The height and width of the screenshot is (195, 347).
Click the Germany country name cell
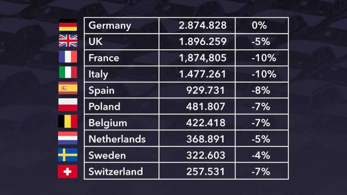pyautogui.click(x=110, y=26)
